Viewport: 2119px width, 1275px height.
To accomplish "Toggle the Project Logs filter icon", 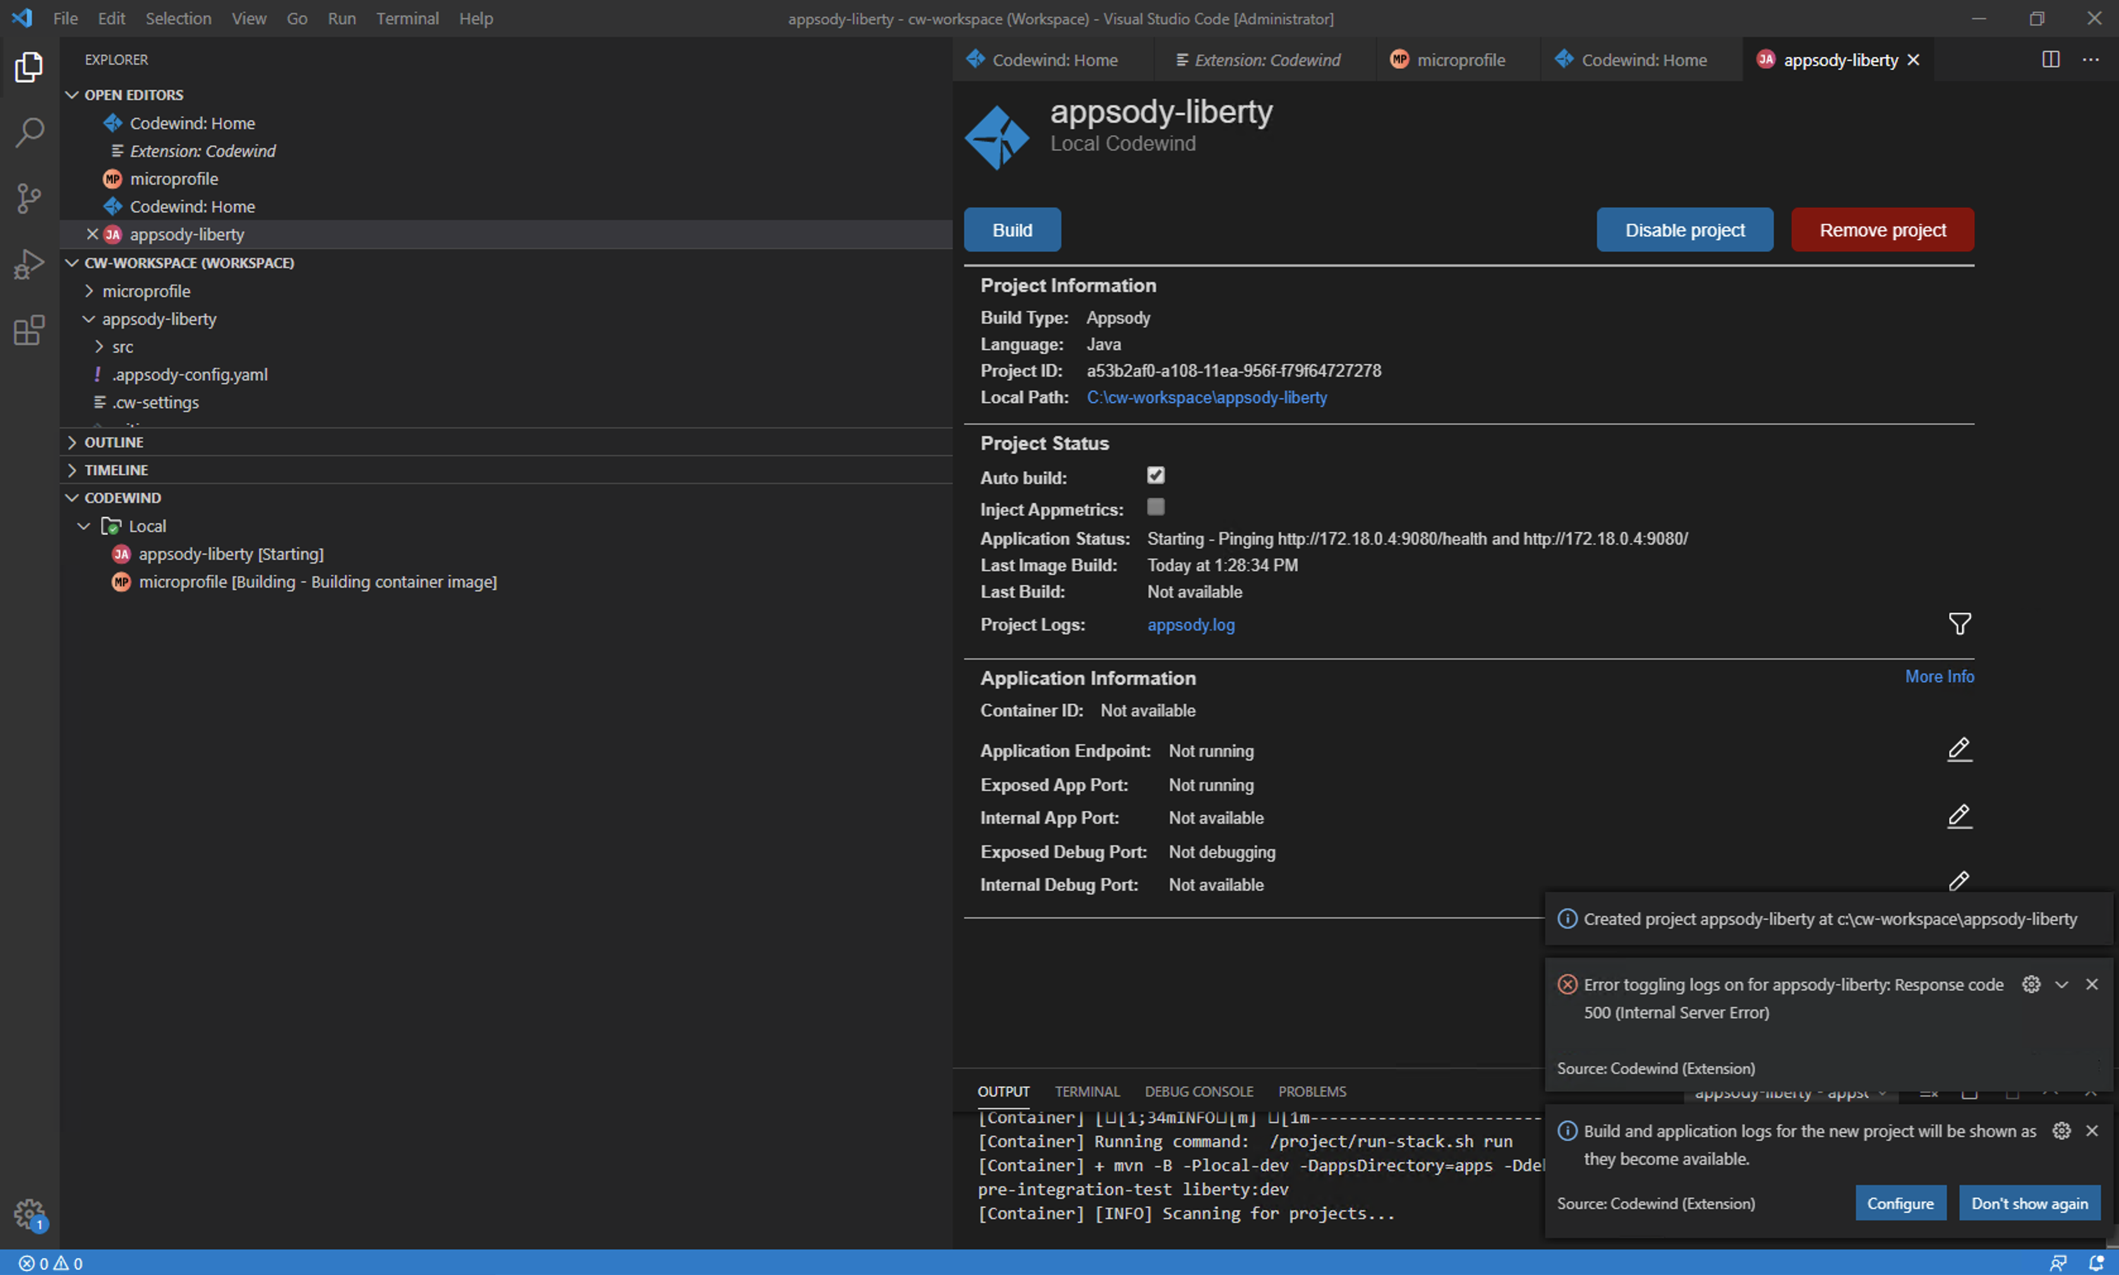I will click(x=1960, y=624).
